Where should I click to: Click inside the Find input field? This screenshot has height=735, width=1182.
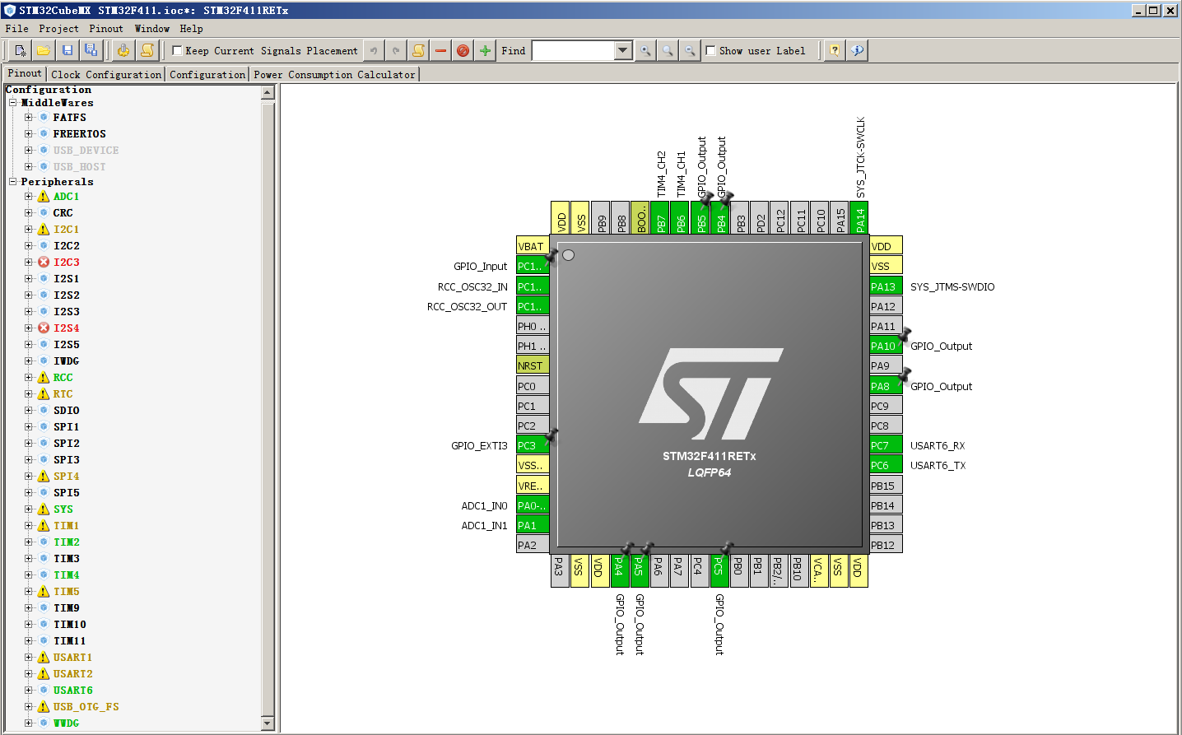[574, 50]
